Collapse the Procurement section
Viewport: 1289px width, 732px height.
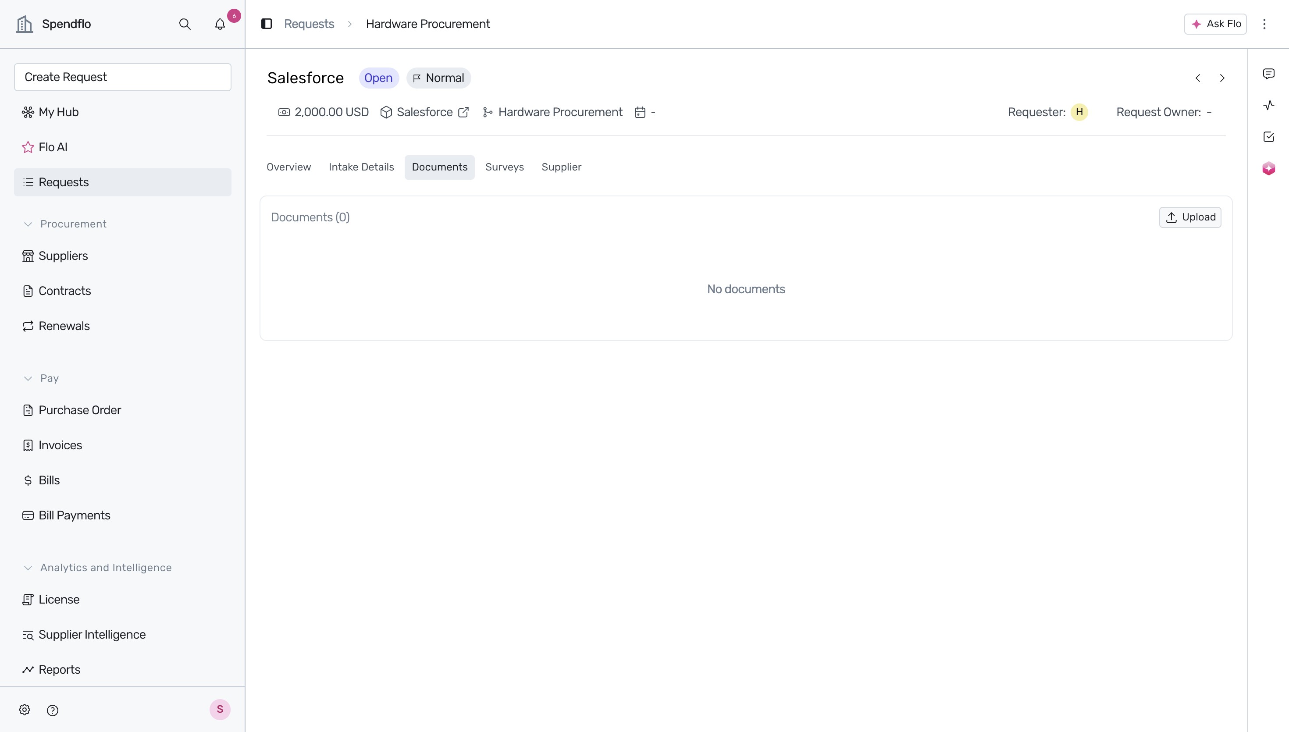click(28, 224)
